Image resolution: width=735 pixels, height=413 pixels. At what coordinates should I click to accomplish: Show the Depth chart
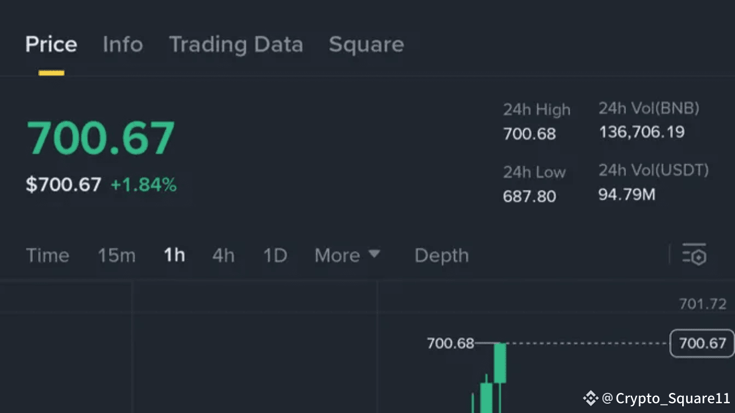[x=442, y=255]
